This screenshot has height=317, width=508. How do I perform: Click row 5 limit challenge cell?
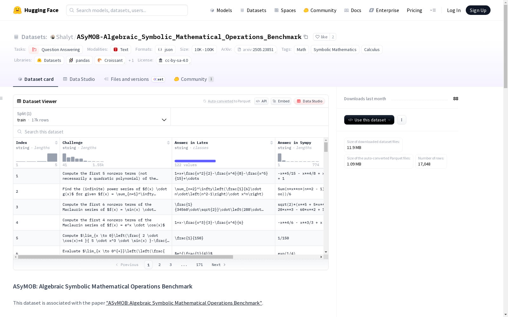point(116,238)
